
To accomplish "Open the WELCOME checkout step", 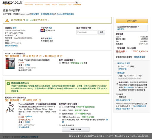I will 29,5.
